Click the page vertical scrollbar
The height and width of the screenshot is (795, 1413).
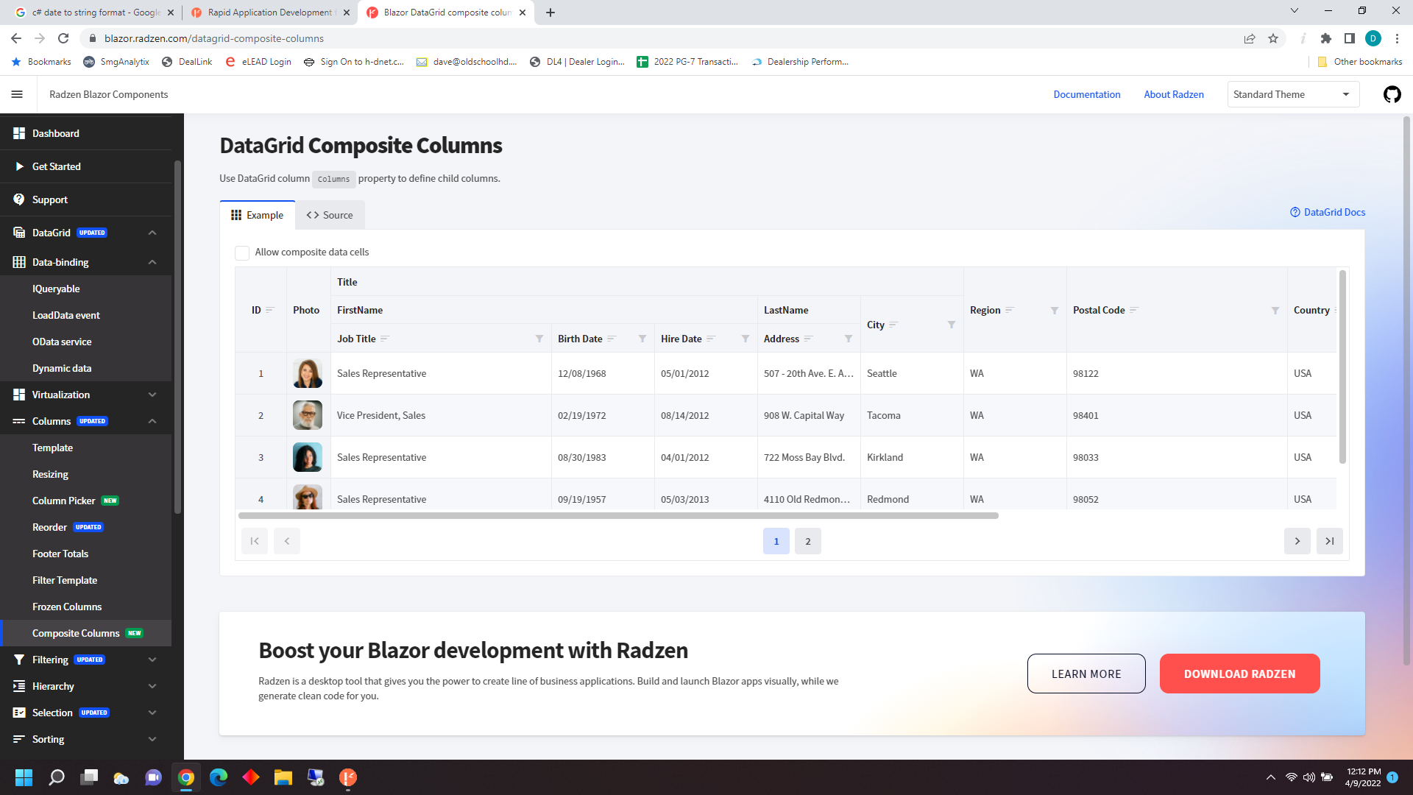point(1407,390)
